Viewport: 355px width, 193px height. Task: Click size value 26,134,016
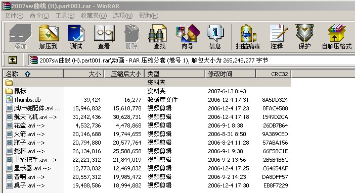point(86,151)
